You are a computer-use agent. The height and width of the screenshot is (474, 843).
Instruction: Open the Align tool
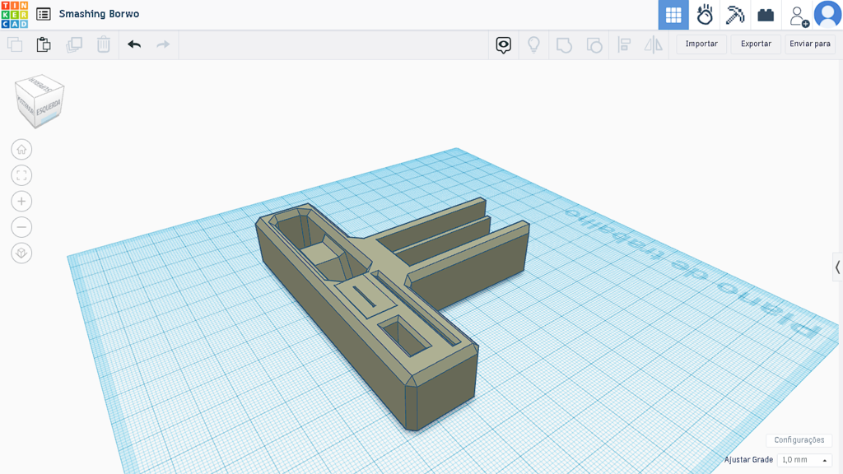pyautogui.click(x=623, y=44)
